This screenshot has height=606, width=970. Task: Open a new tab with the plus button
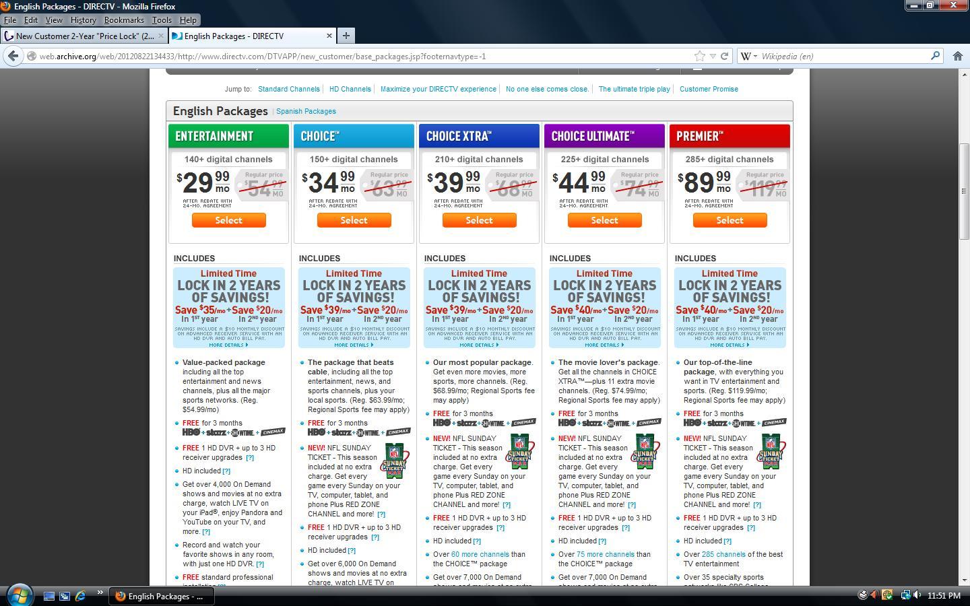[346, 36]
